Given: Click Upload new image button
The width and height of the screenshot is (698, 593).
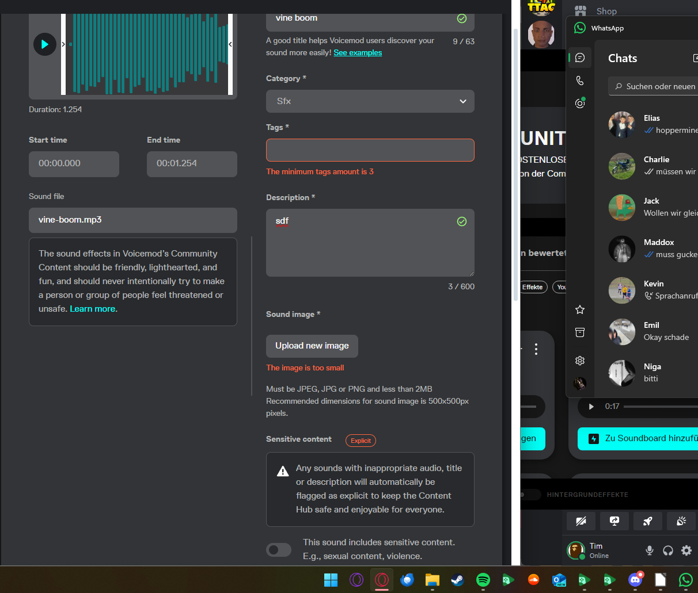Looking at the screenshot, I should coord(312,346).
